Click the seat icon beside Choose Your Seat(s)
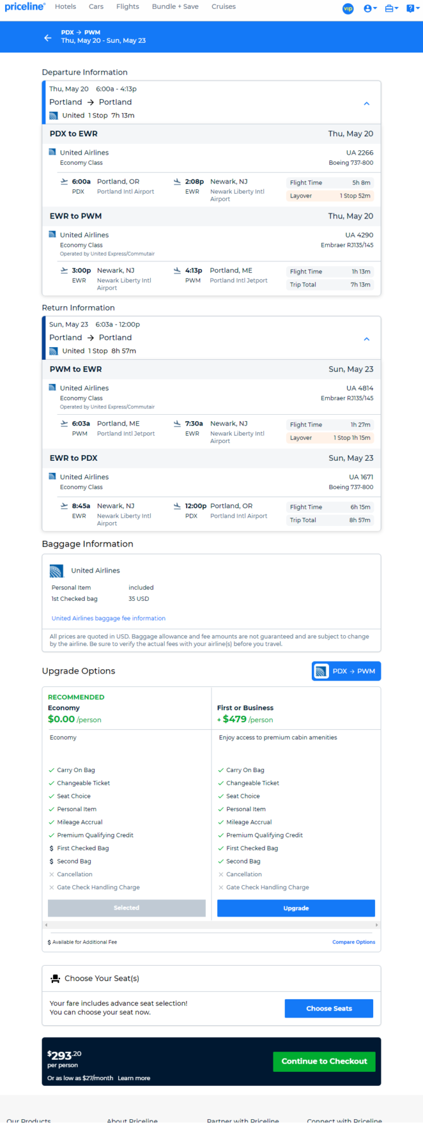The image size is (423, 1123). (x=56, y=978)
